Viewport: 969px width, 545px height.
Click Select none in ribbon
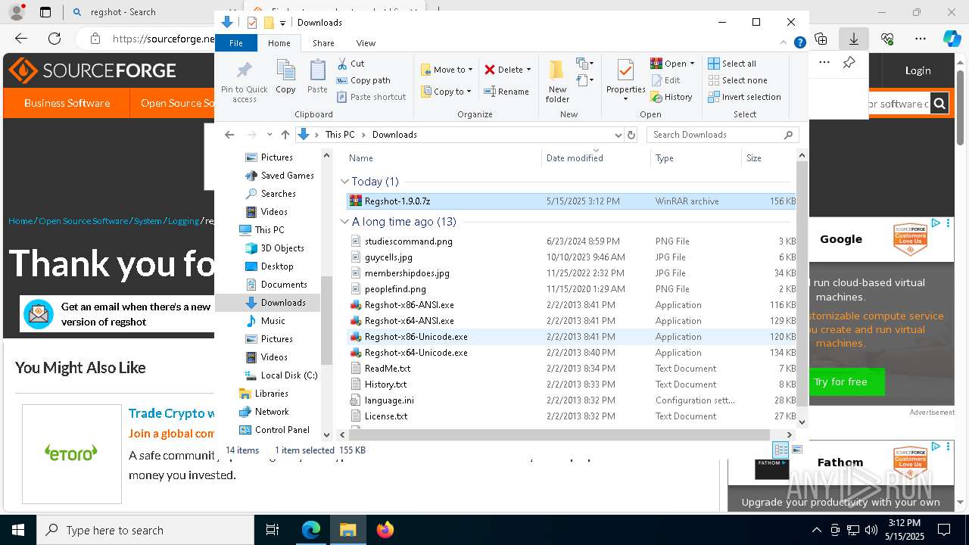pyautogui.click(x=737, y=80)
